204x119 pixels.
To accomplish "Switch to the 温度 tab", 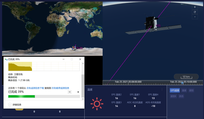I will coord(184,90).
